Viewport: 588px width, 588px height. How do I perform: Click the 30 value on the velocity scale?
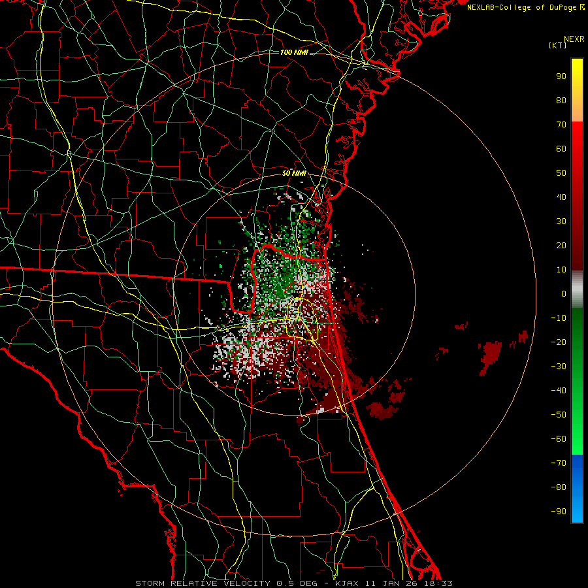tap(561, 221)
